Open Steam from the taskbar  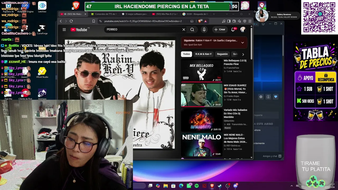click(x=220, y=186)
